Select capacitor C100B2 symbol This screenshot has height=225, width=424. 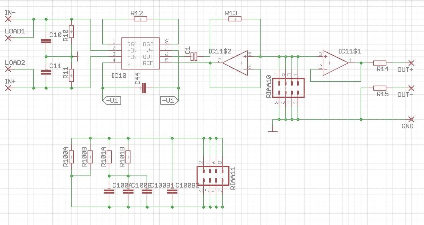pos(172,192)
